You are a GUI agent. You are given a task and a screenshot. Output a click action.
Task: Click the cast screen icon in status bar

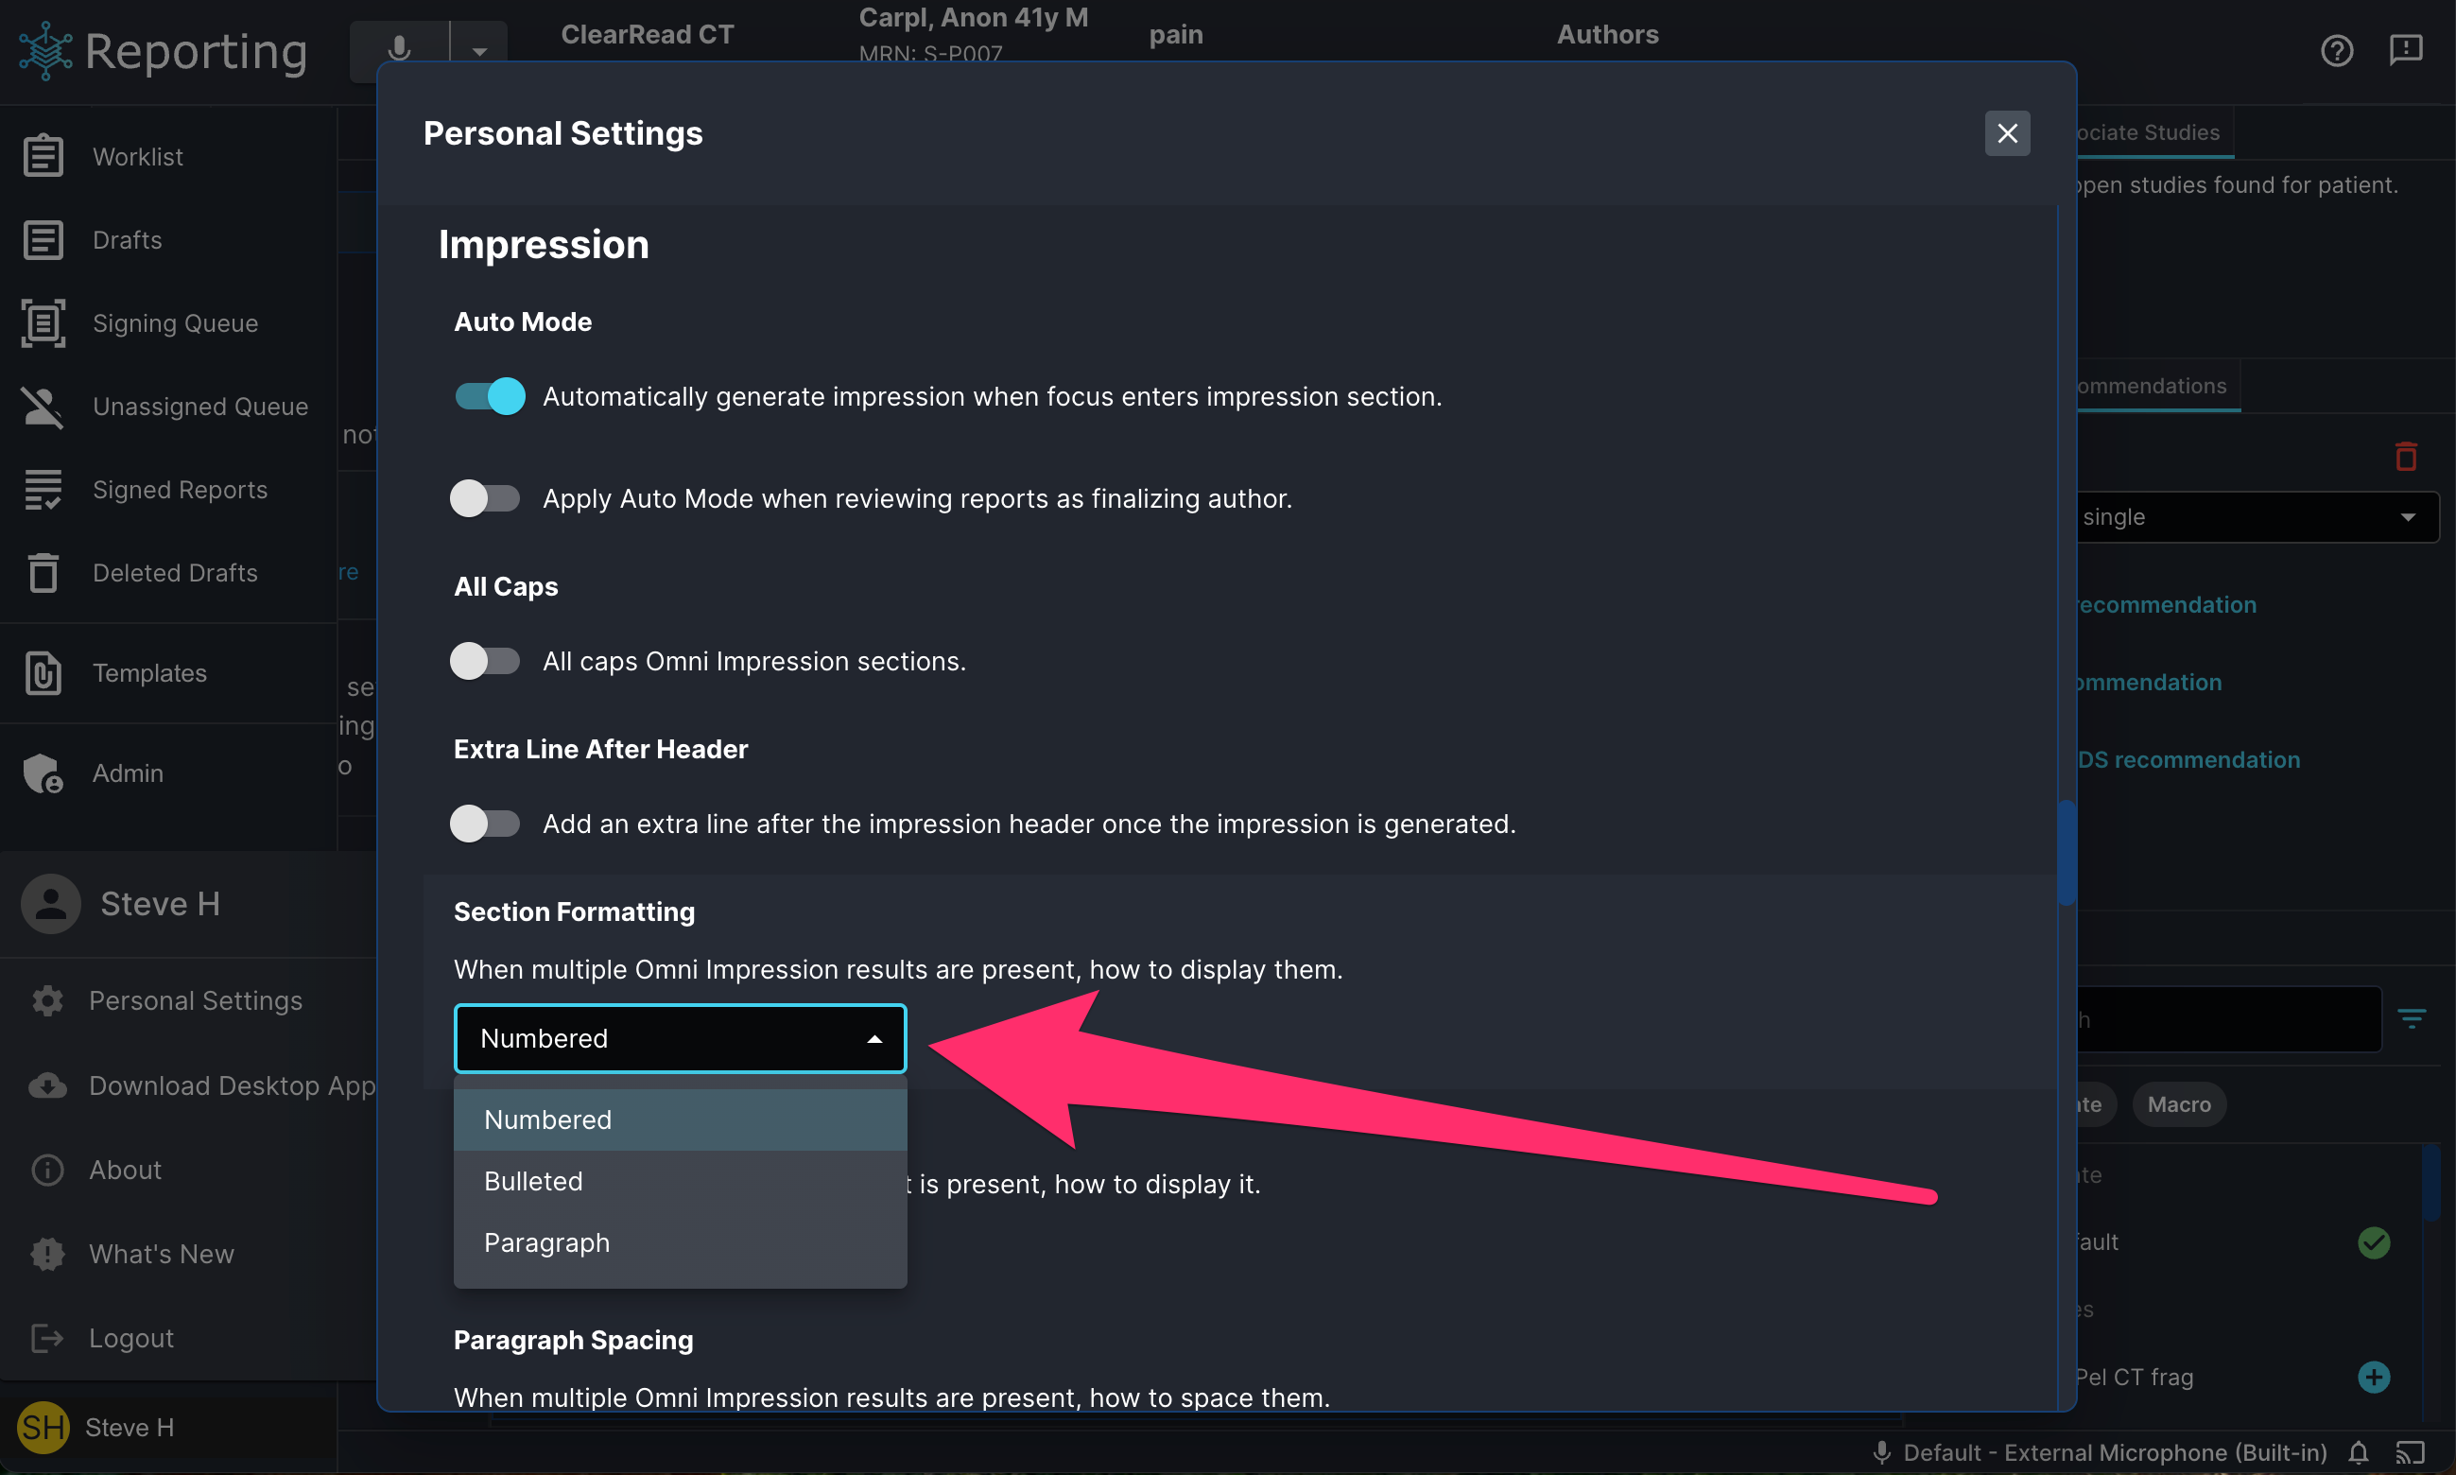(2411, 1453)
